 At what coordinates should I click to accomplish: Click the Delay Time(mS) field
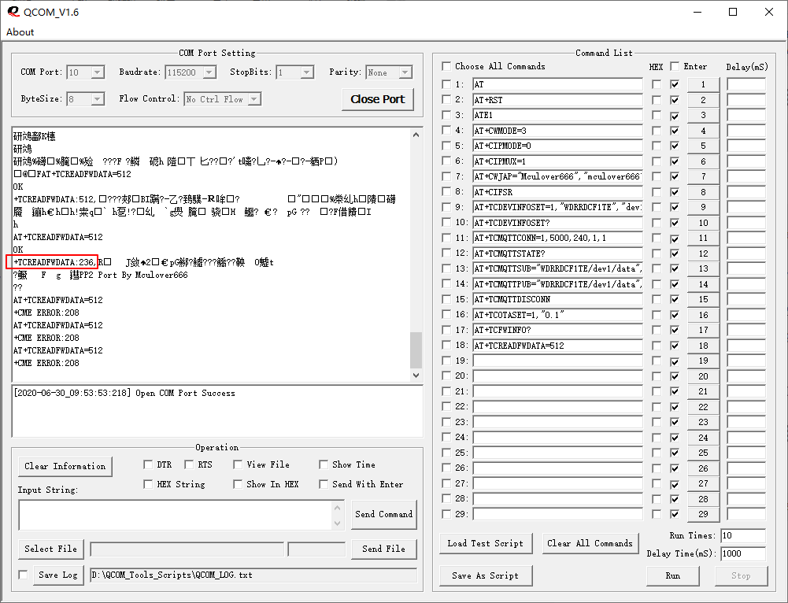point(743,553)
